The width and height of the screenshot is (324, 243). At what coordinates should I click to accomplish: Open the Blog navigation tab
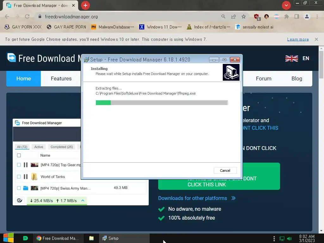[x=297, y=78]
